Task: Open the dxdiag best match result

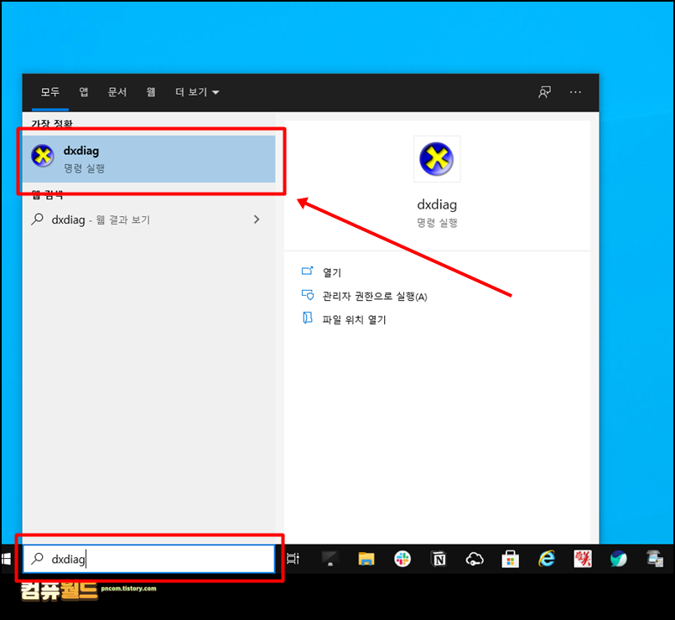Action: [x=149, y=158]
